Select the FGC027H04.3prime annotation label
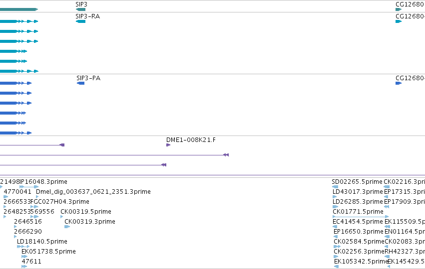This screenshot has height=269, width=425. [x=60, y=202]
